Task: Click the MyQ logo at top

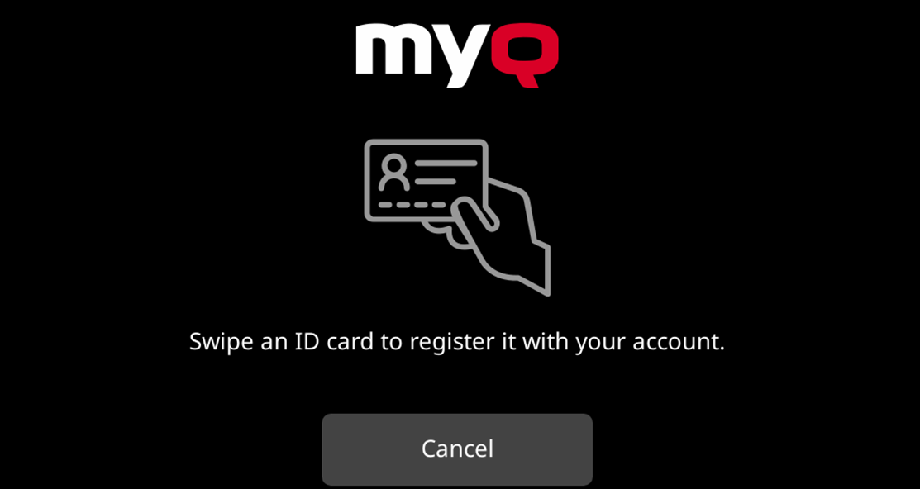Action: (457, 55)
